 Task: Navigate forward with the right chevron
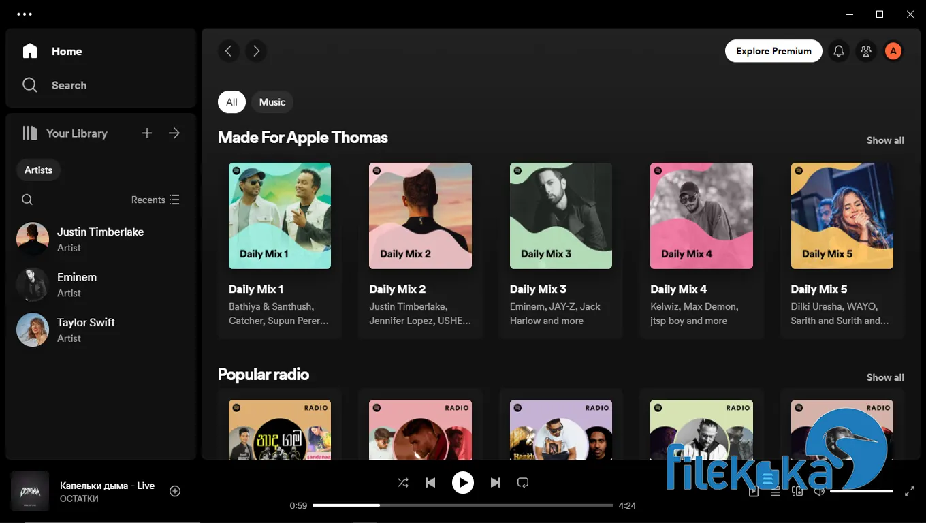[x=256, y=51]
